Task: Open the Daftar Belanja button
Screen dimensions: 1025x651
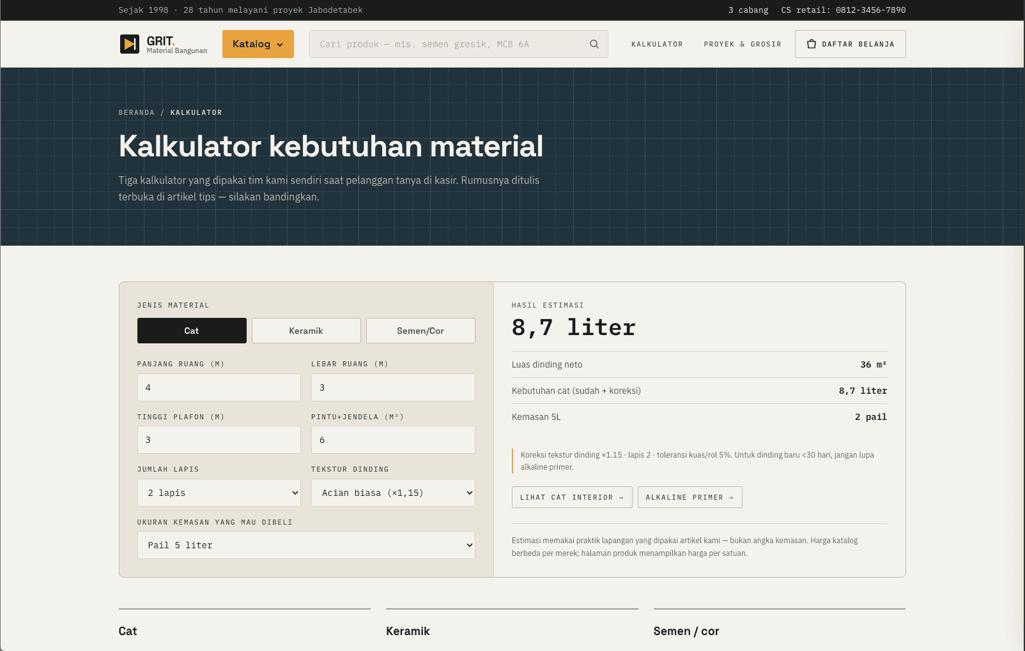Action: [x=851, y=44]
